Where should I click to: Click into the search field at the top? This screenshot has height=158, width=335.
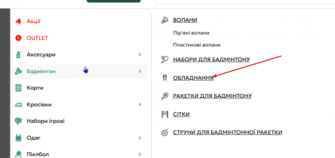(x=245, y=2)
